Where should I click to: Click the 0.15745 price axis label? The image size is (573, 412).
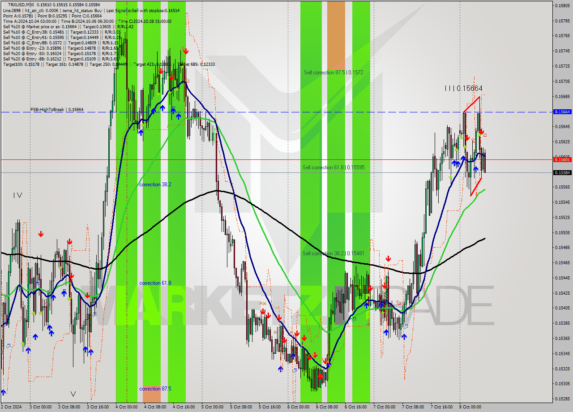tap(562, 51)
